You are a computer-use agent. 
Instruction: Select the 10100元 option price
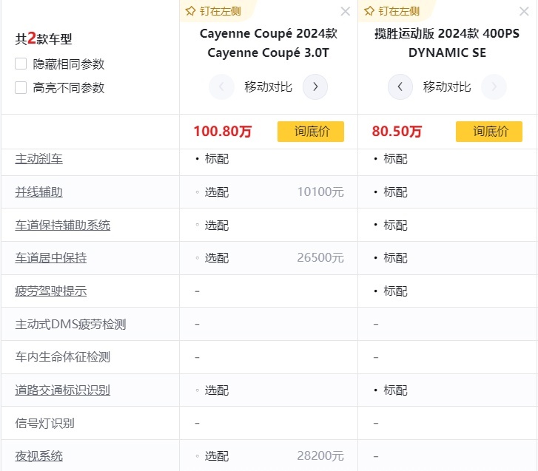point(320,192)
